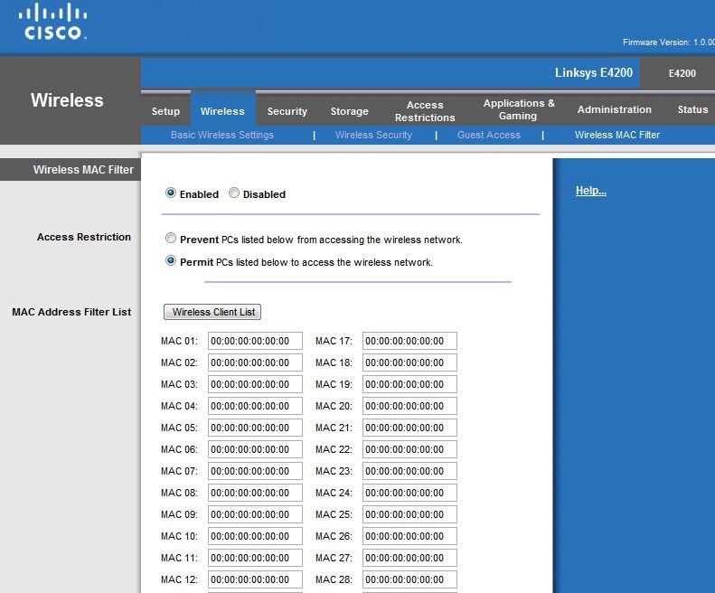This screenshot has width=715, height=593.
Task: Click the MAC 12 address field
Action: click(255, 579)
